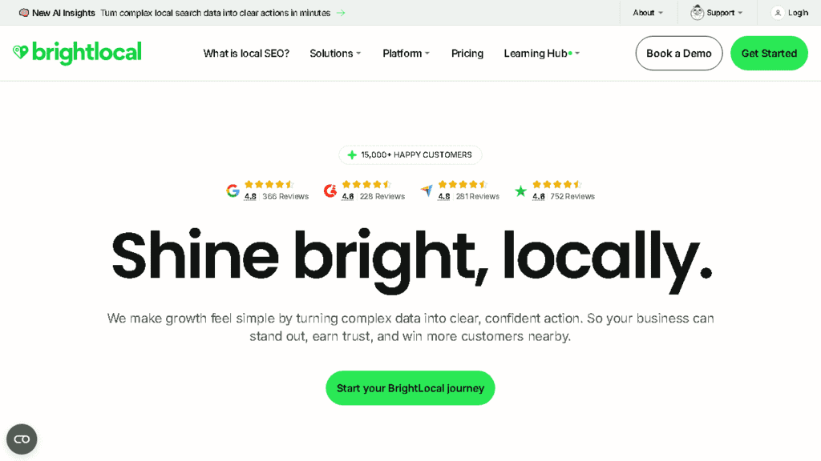821x461 pixels.
Task: Click the Google star rating row
Action: [269, 184]
